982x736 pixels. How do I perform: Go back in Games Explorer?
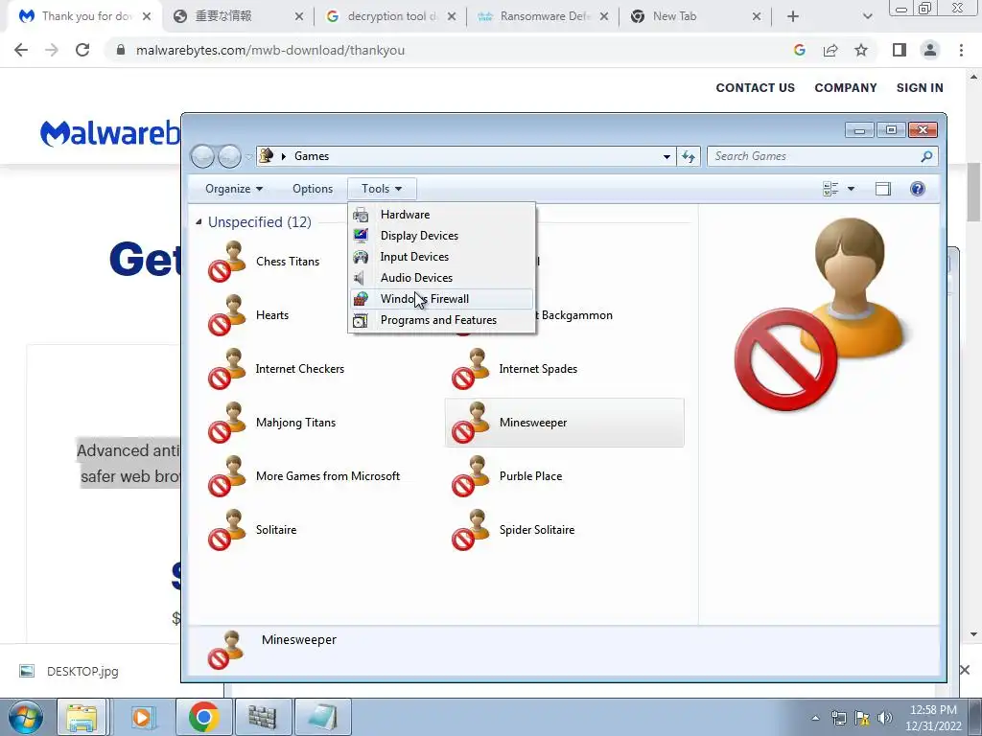(203, 156)
